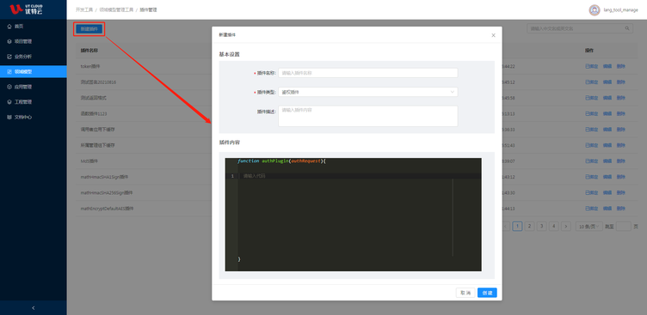
Task: Select 领域模型 in the sidebar
Action: (33, 71)
